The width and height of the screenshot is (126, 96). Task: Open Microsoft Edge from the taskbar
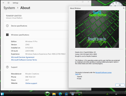click(x=60, y=94)
